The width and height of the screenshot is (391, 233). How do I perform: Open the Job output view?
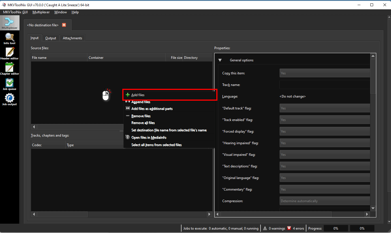pyautogui.click(x=10, y=100)
